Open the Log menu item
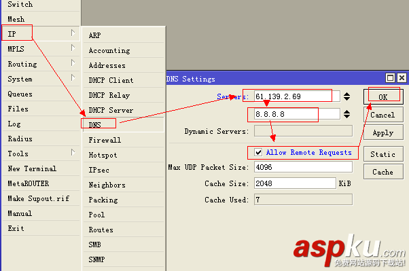409x271 pixels. point(41,124)
